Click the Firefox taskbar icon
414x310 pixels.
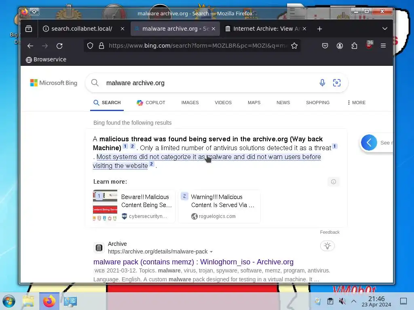click(x=49, y=301)
